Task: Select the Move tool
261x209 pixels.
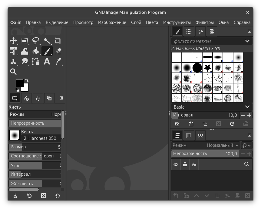Action: pos(13,41)
